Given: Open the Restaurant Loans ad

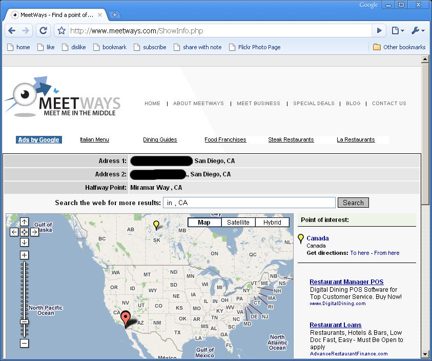Looking at the screenshot, I should click(335, 325).
